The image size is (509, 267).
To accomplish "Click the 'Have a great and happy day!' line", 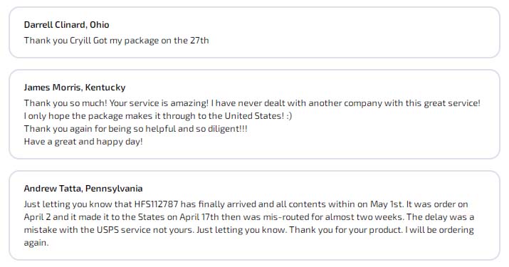I will [x=83, y=142].
